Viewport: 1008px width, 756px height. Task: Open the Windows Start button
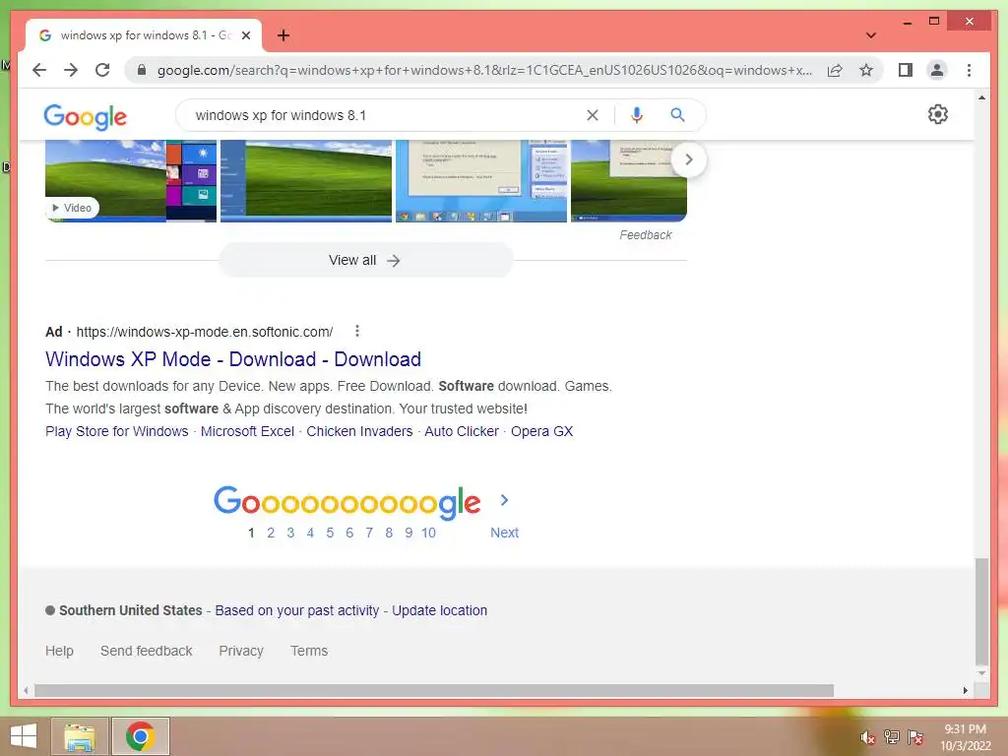tap(24, 736)
